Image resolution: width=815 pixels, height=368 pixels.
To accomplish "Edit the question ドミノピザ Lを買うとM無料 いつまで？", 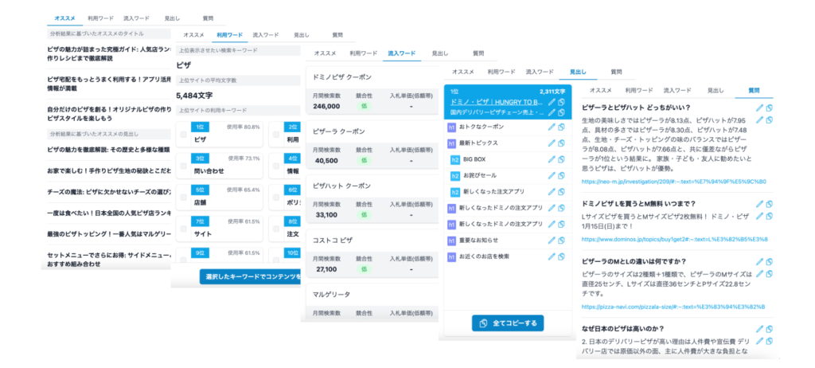I will (x=760, y=204).
